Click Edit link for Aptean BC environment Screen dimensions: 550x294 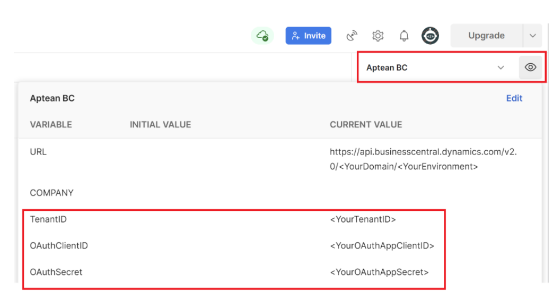point(514,98)
